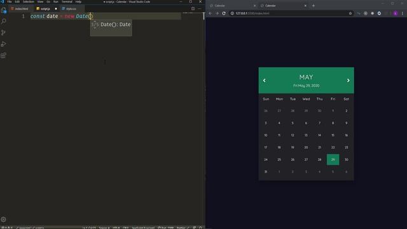Reload the Calendar page in the browser

click(x=224, y=13)
